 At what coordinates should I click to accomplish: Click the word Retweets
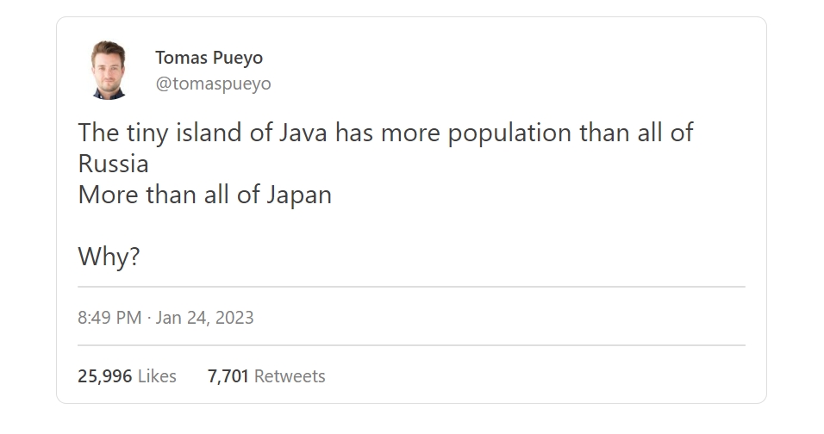[x=290, y=376]
